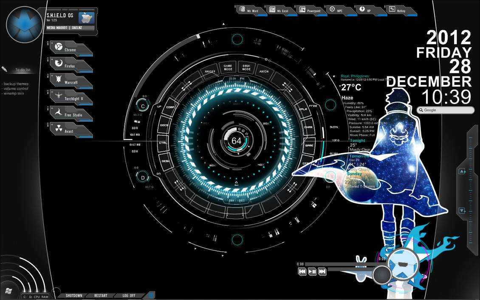Skip to previous track in player
Screen dimensions: 480x300
302,271
